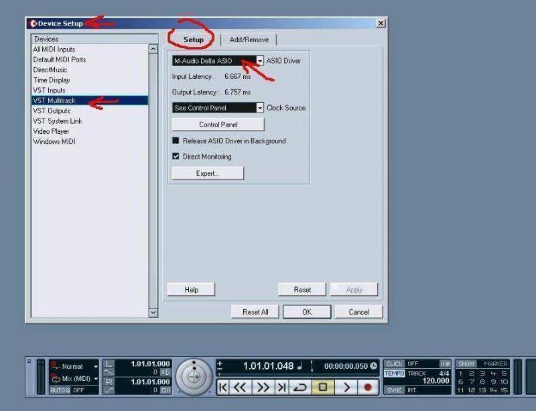Switch to the Setup tab
Viewport: 536px width, 411px height.
(x=194, y=39)
